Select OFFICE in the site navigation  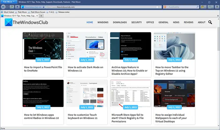coord(150,22)
